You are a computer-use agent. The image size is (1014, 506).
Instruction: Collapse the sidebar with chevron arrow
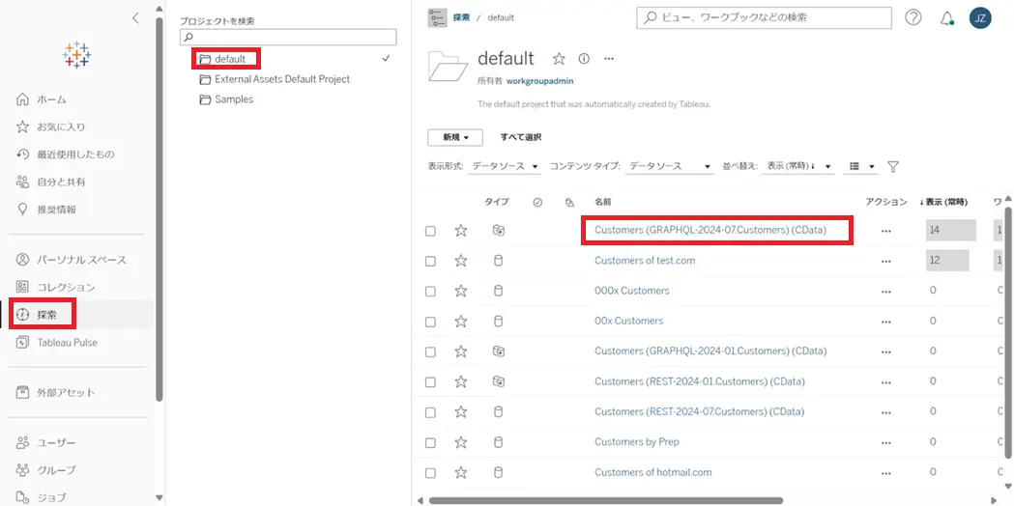coord(135,18)
